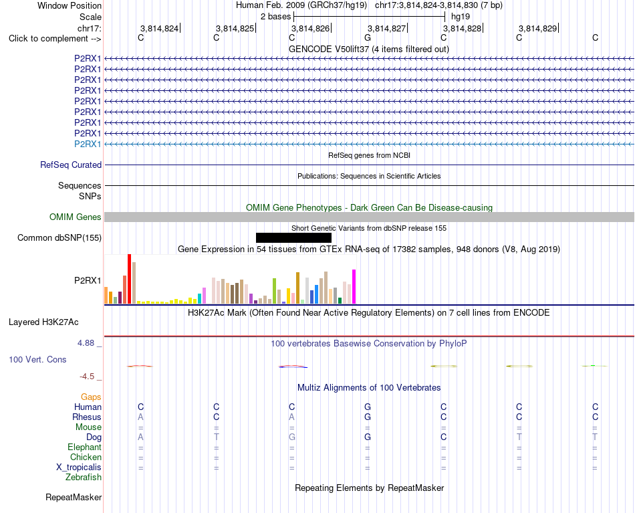
Task: Open the Layered H3K27Ac track label
Action: tap(43, 322)
